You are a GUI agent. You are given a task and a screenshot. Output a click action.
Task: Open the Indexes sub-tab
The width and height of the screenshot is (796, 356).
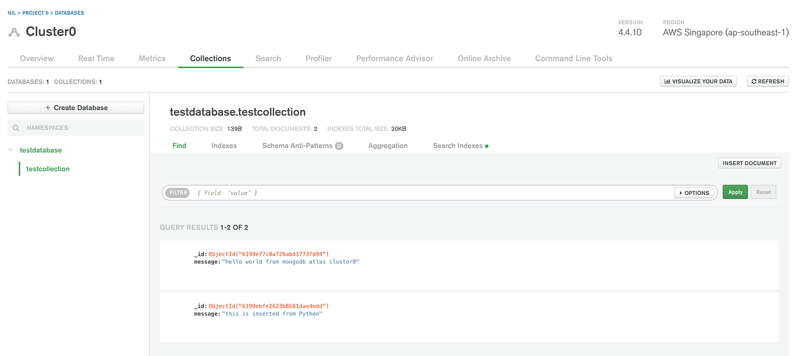point(224,146)
